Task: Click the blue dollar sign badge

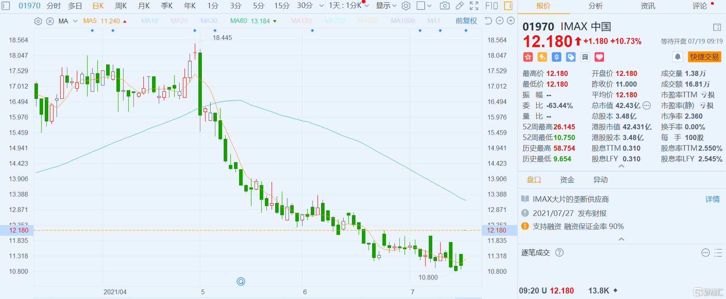Action: (x=557, y=57)
